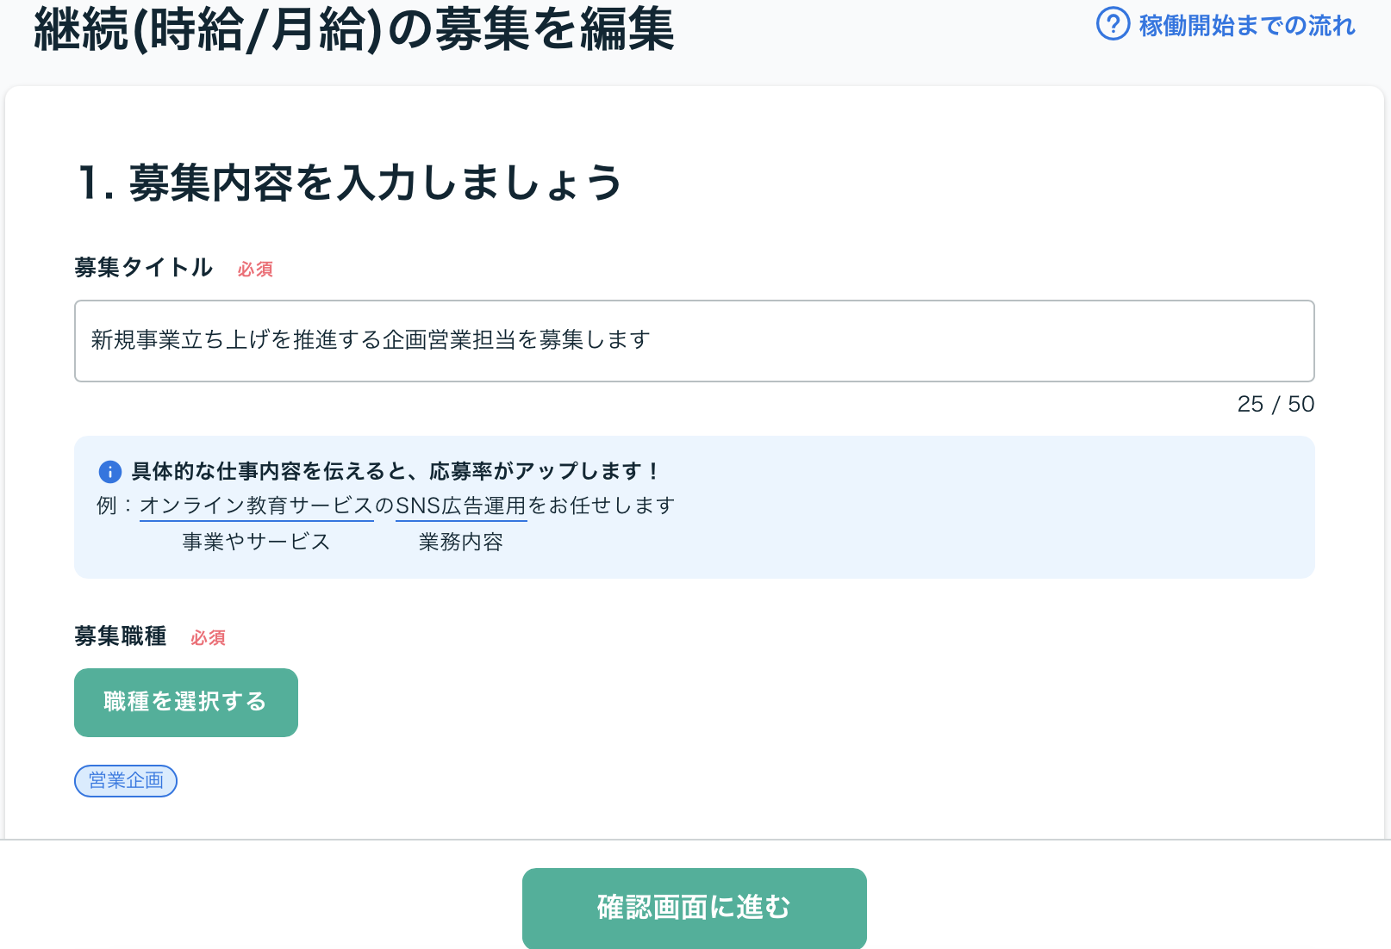This screenshot has height=949, width=1391.
Task: Click 確認画面に進む to proceed to confirmation
Action: (x=694, y=908)
